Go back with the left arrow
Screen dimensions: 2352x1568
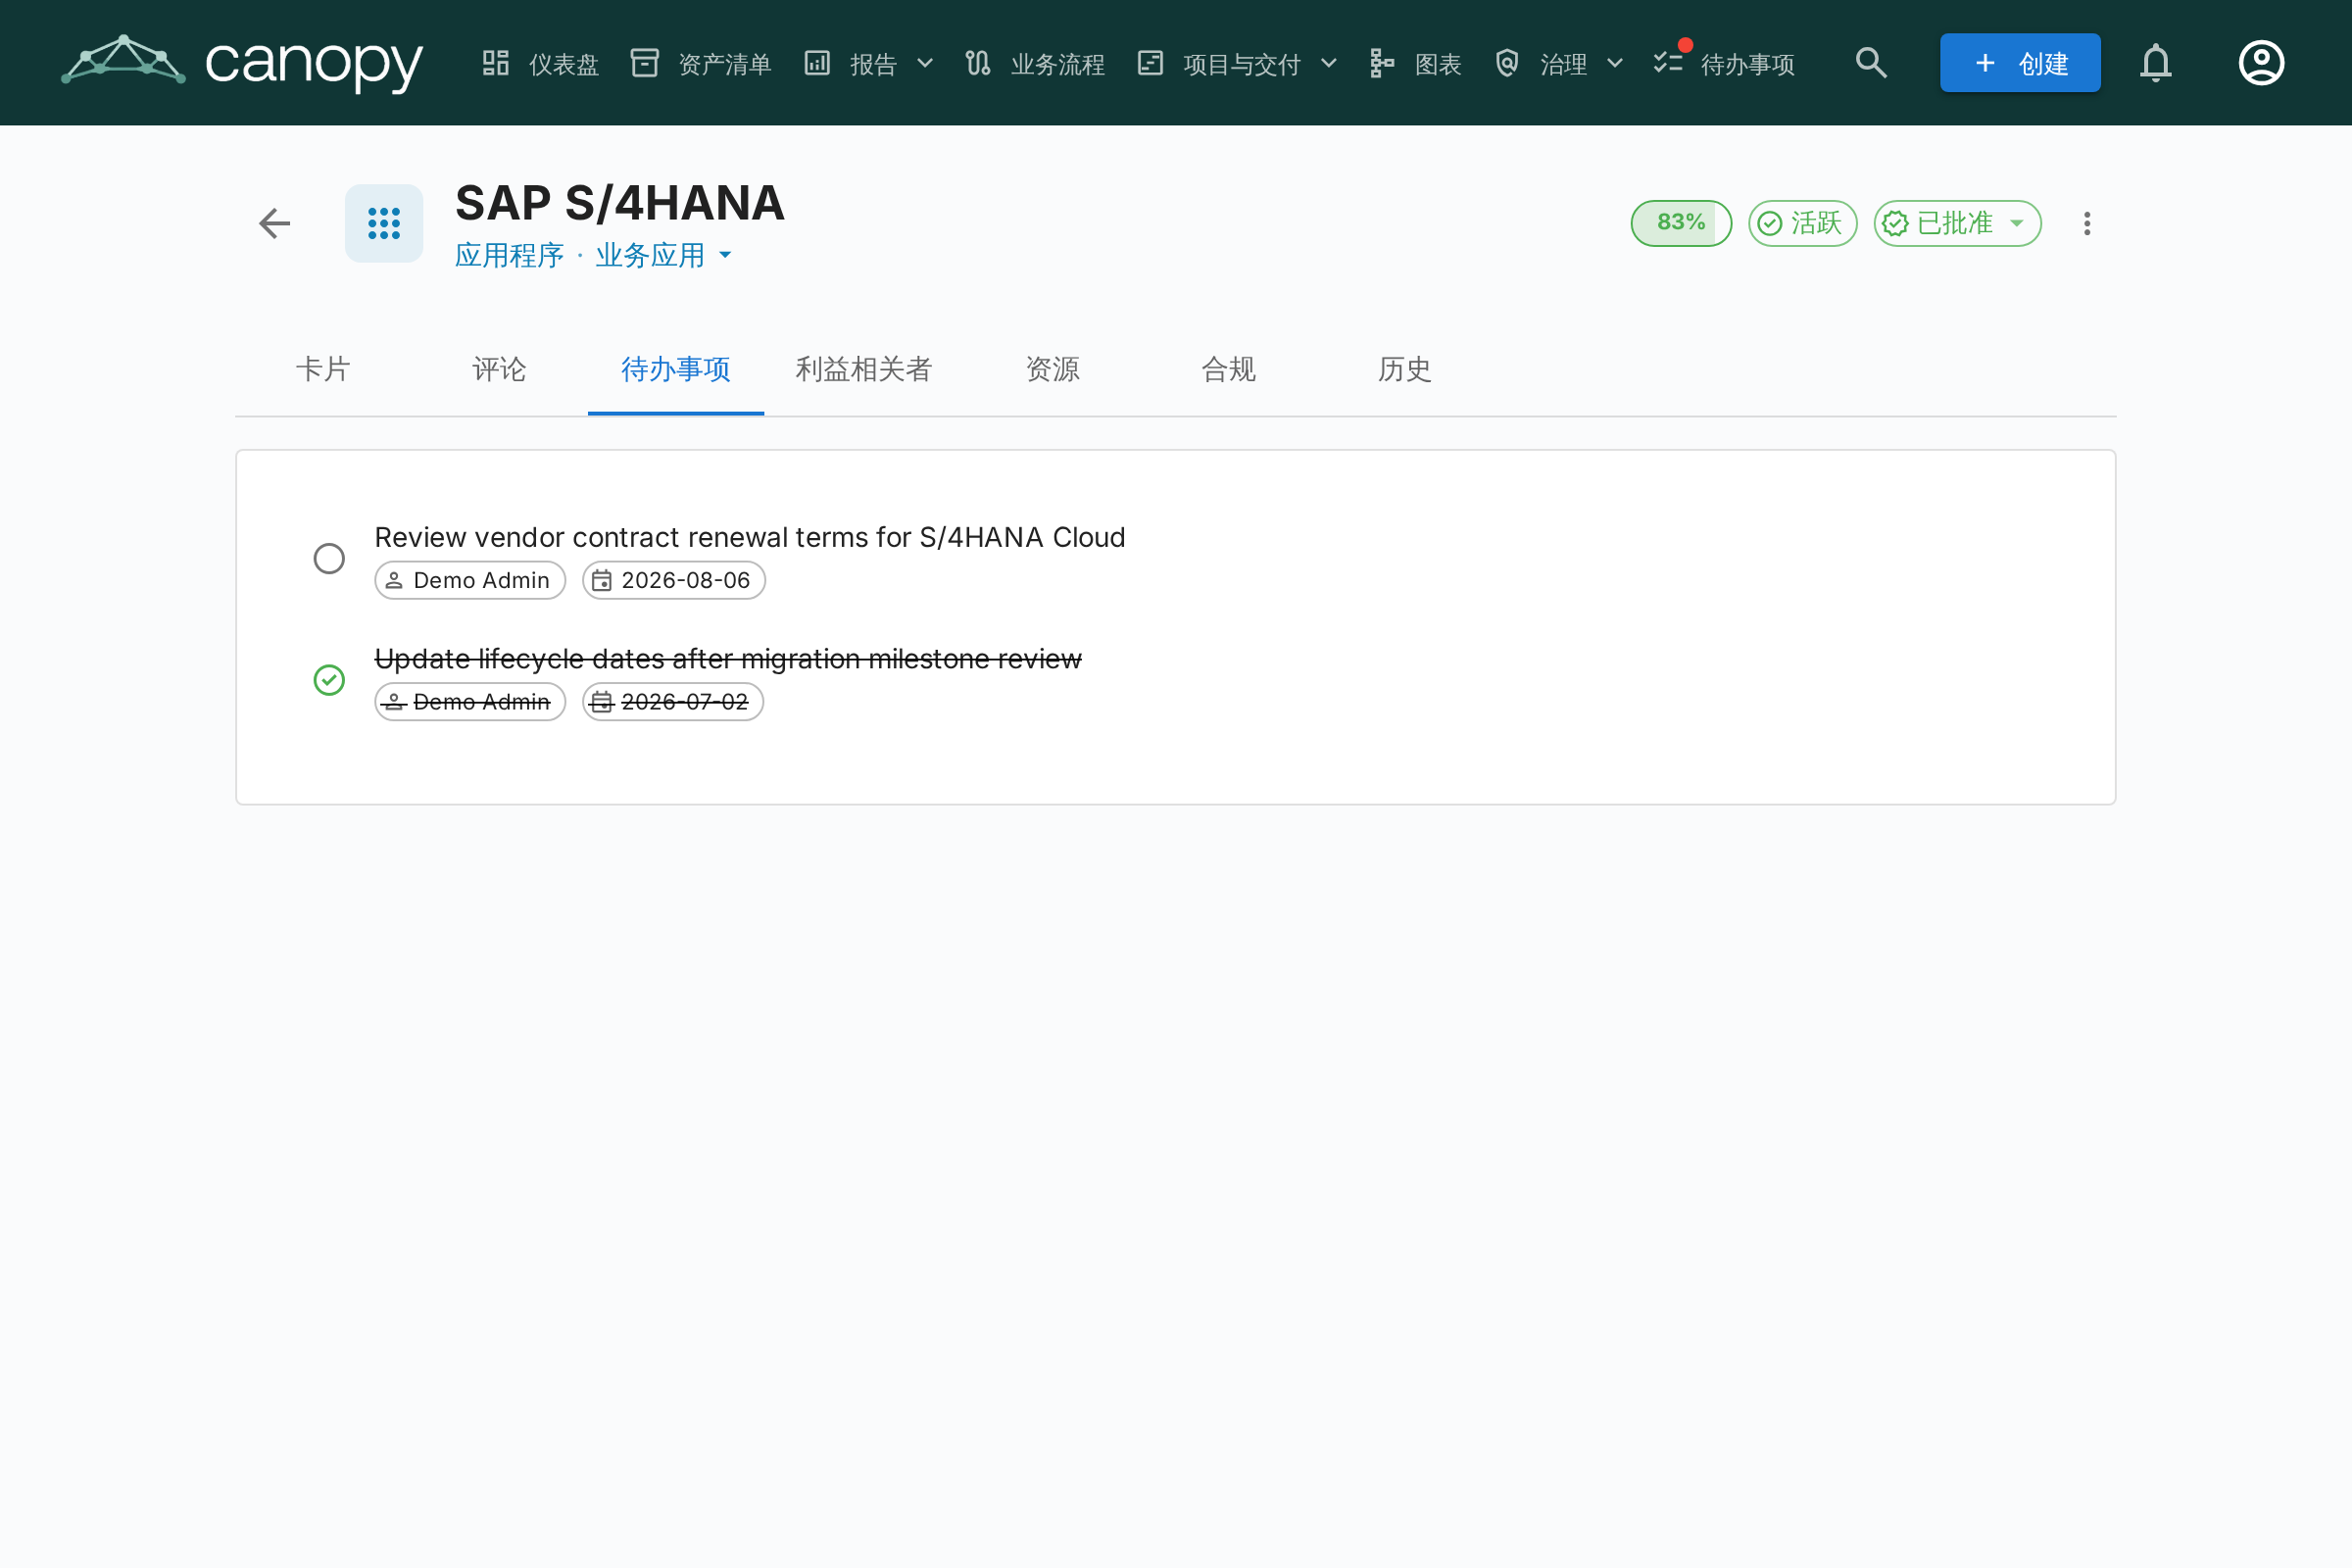pos(275,223)
